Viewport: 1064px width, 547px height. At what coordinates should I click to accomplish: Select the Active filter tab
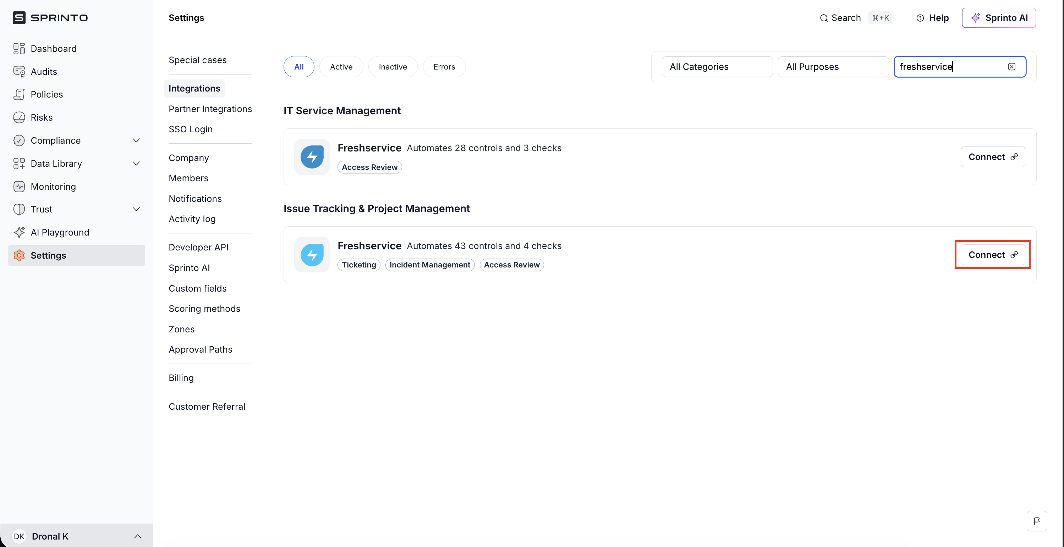[341, 67]
